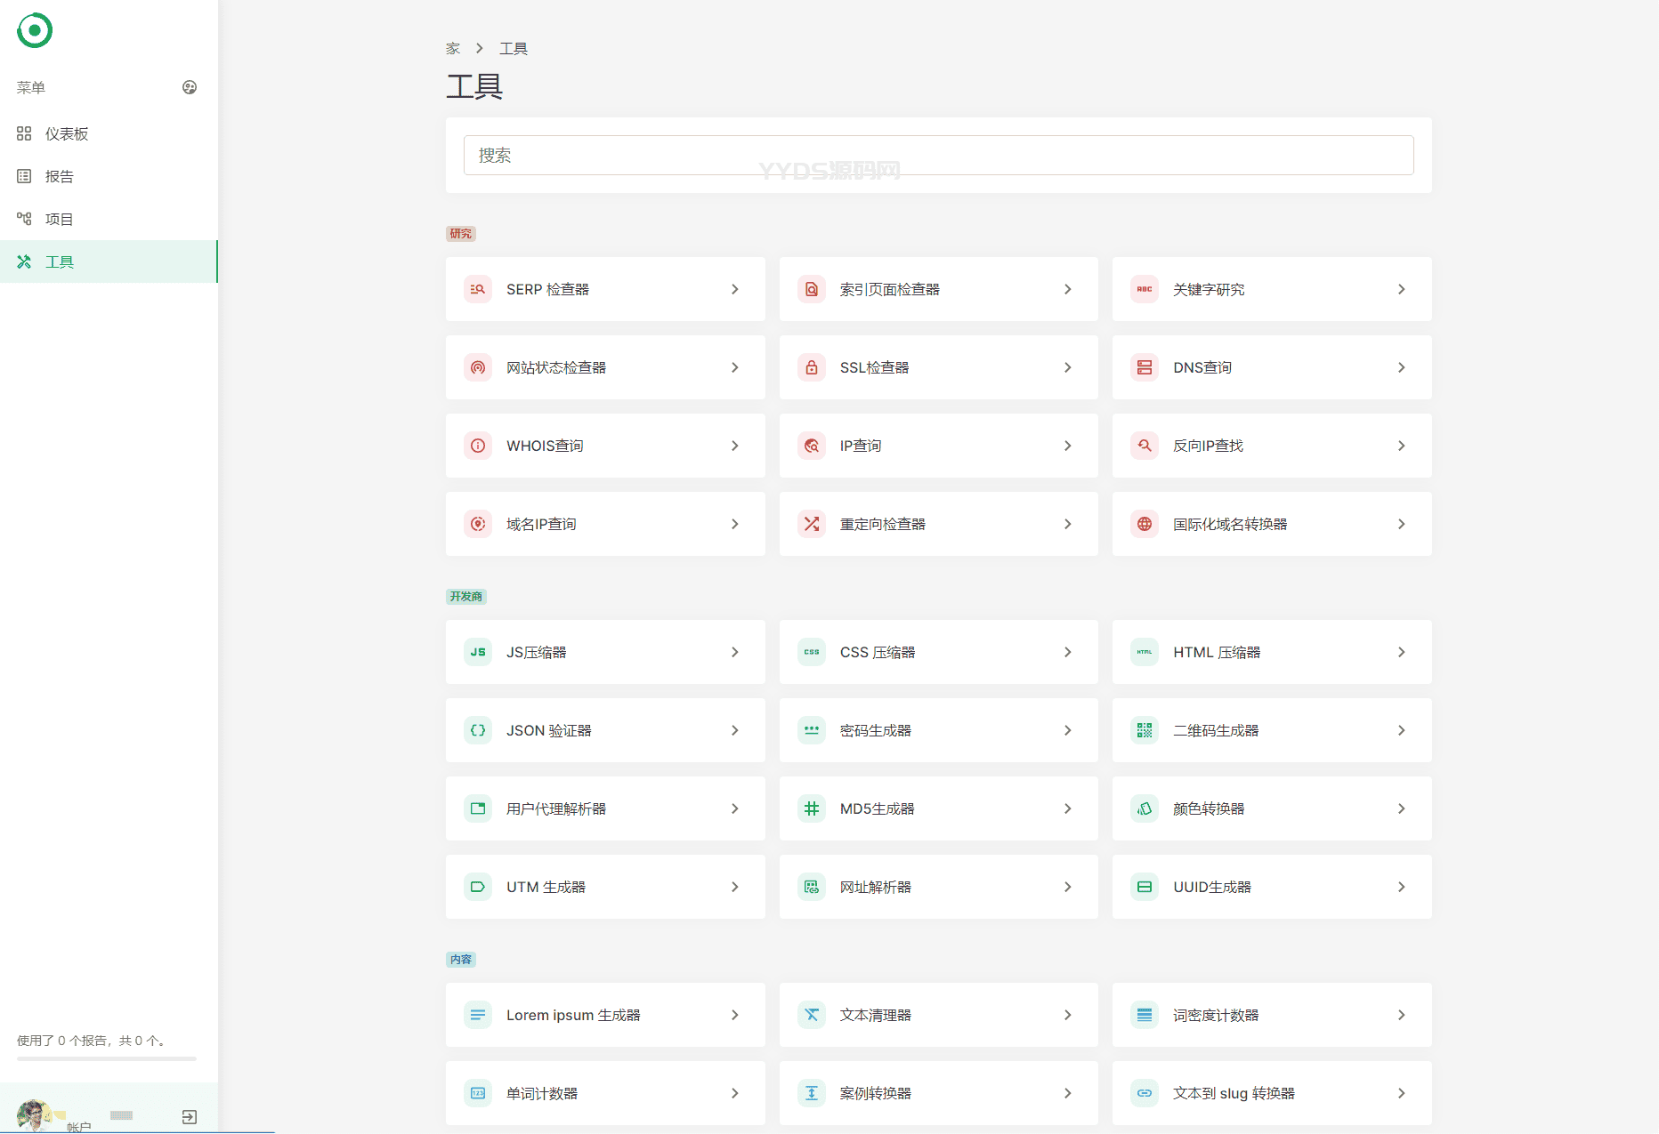The width and height of the screenshot is (1659, 1134).
Task: Click the SSL检查器 lock icon
Action: pos(812,367)
